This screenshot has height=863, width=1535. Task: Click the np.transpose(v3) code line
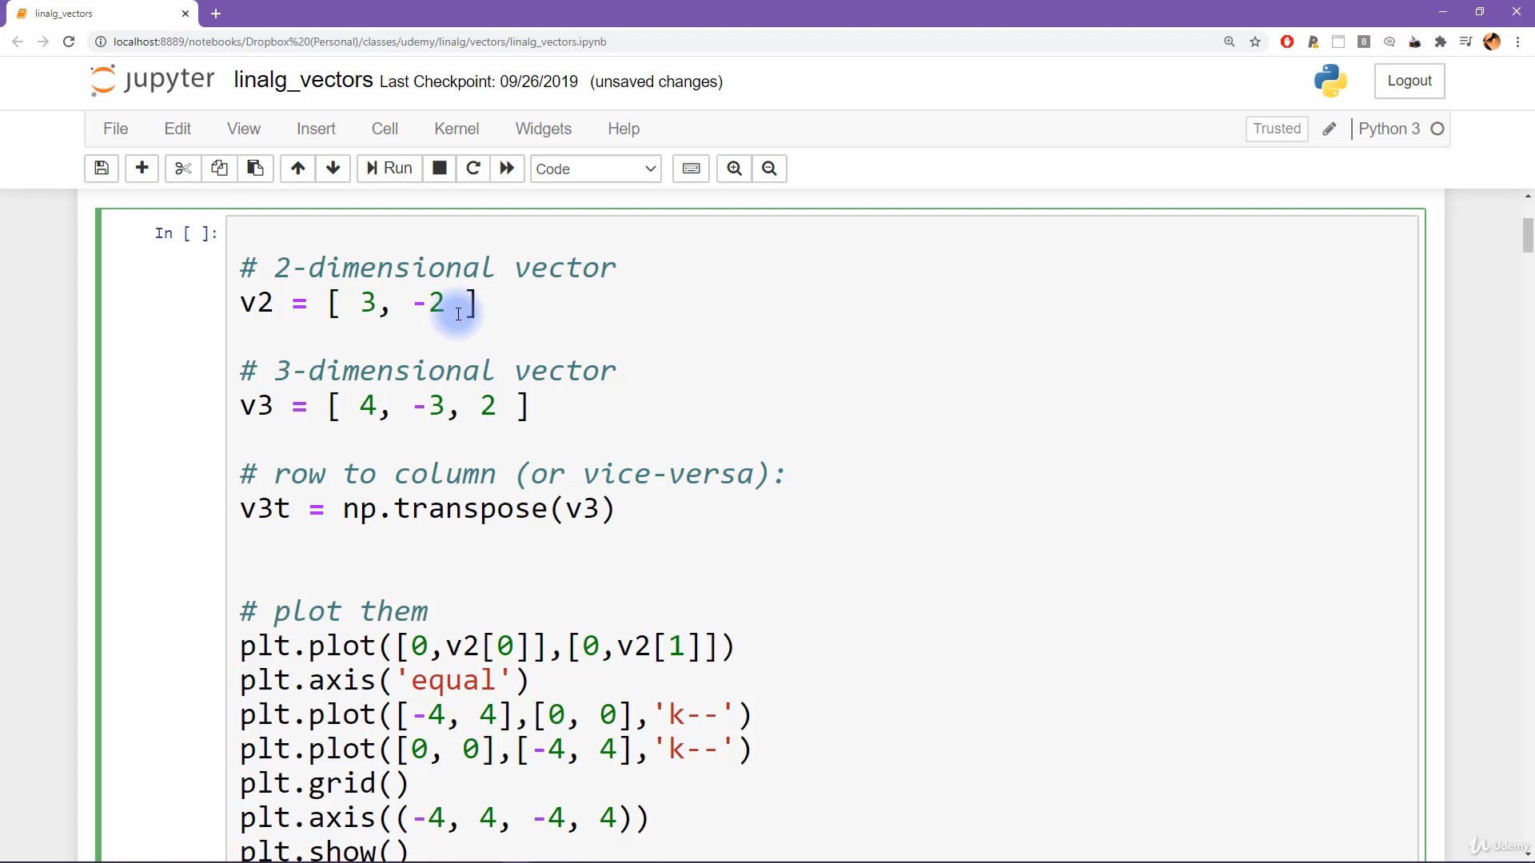tap(428, 509)
